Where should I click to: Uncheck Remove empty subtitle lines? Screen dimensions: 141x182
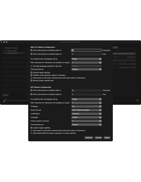click(x=31, y=81)
